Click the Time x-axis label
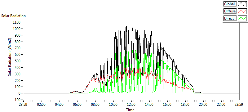The height and width of the screenshot is (112, 248). (130, 110)
